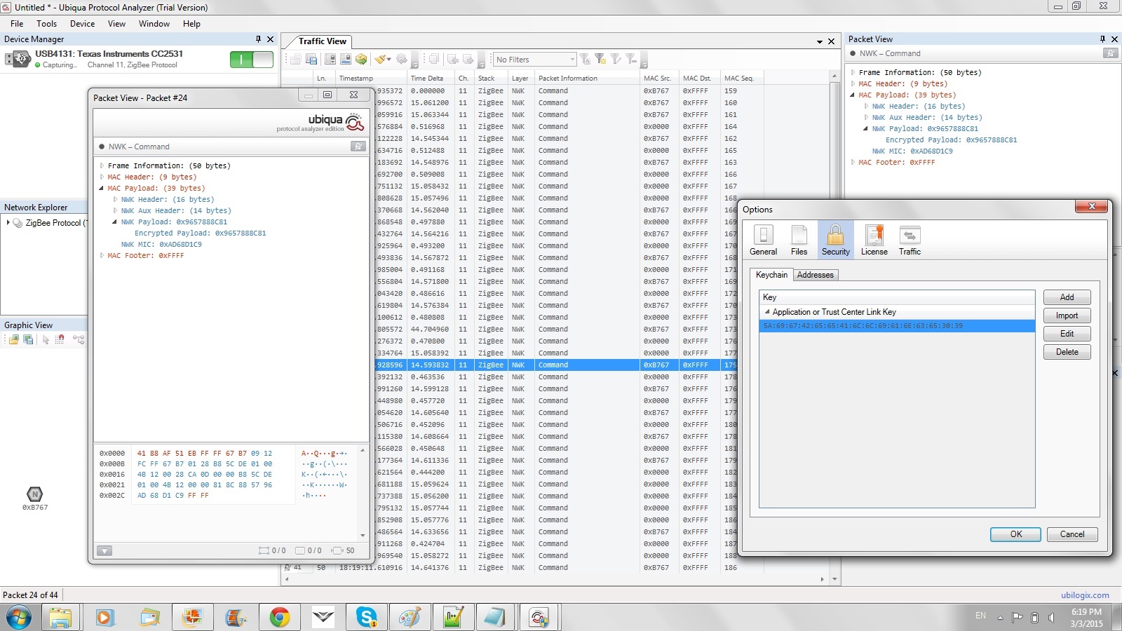Click the gear settings icon in the traffic toolbar

coord(402,60)
